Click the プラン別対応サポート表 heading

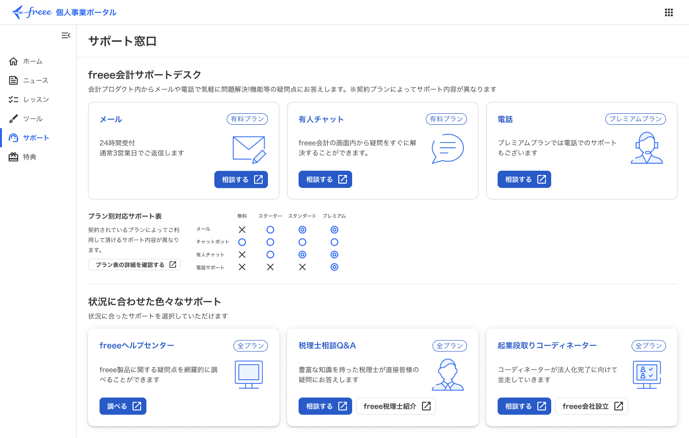pyautogui.click(x=125, y=216)
